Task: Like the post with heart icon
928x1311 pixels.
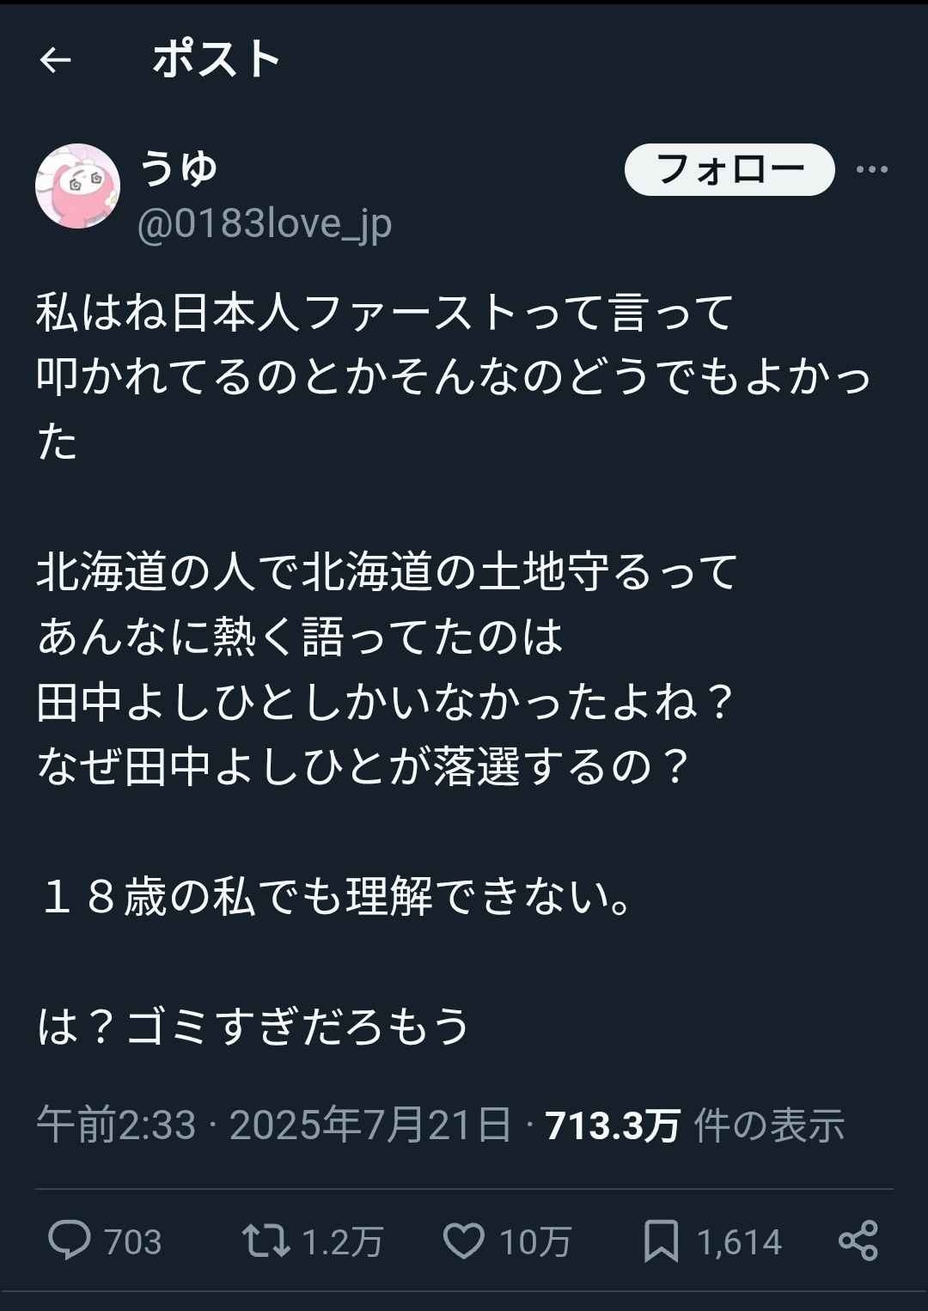Action: [x=464, y=1241]
